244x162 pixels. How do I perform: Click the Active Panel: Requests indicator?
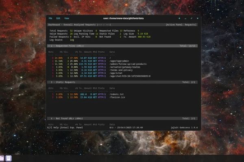click(181, 25)
